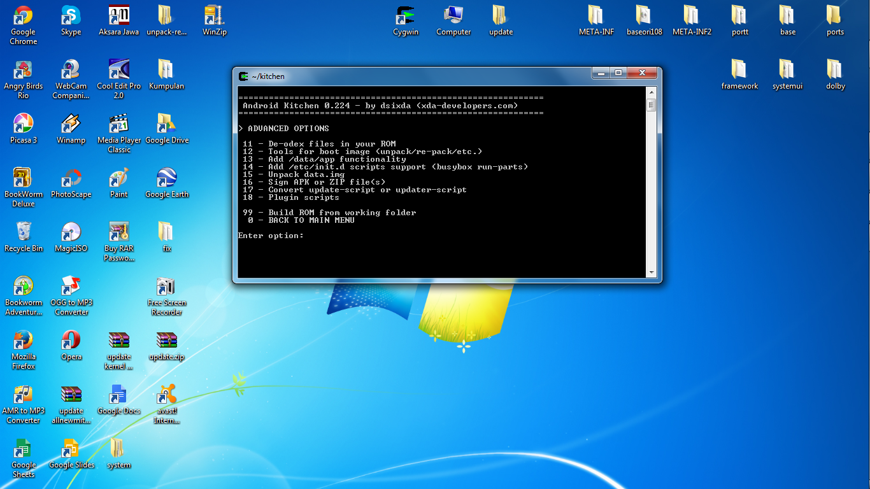Click the terminal scrollbar up arrow
Image resolution: width=870 pixels, height=489 pixels.
(x=651, y=92)
